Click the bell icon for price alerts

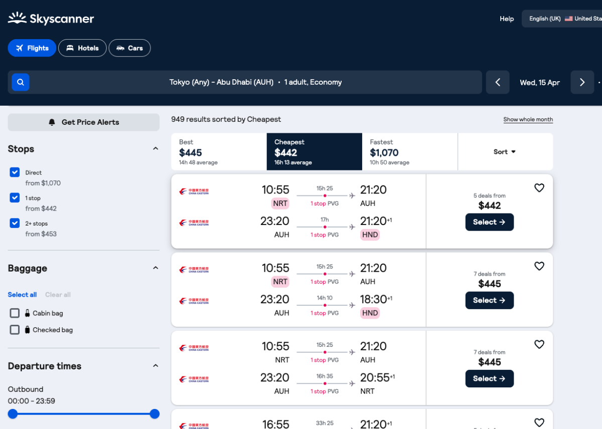(52, 122)
